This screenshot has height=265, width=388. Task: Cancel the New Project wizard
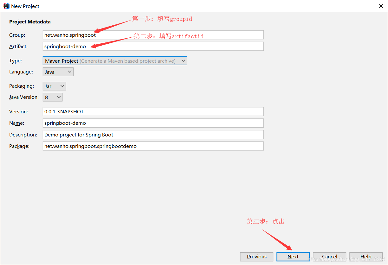(x=329, y=257)
